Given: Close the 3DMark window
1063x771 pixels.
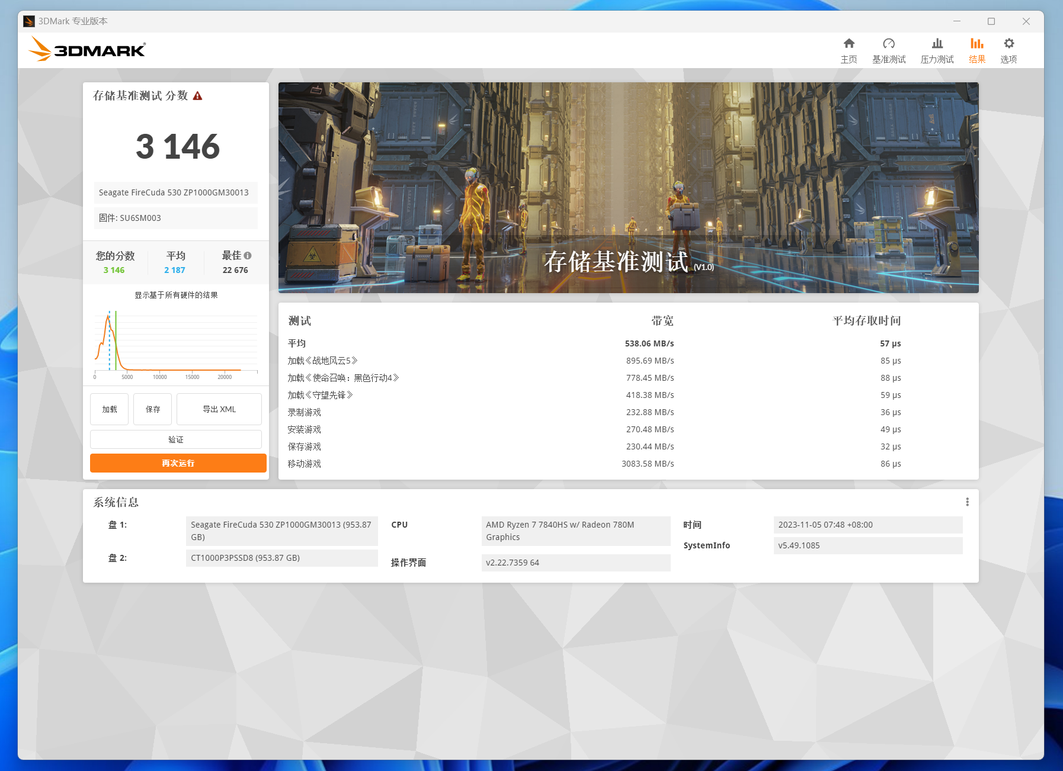Looking at the screenshot, I should point(1026,21).
